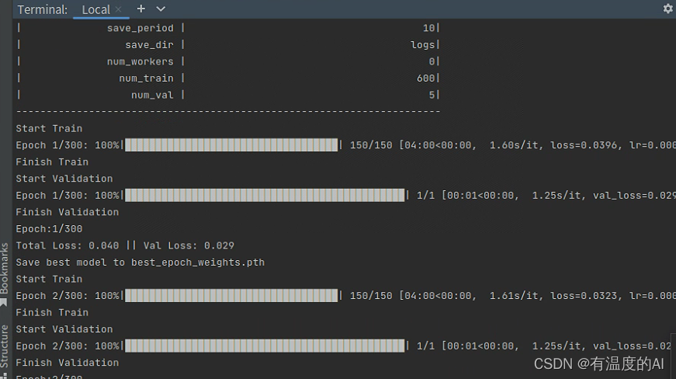Click the save_dir value logs
This screenshot has height=379, width=676.
pyautogui.click(x=422, y=45)
